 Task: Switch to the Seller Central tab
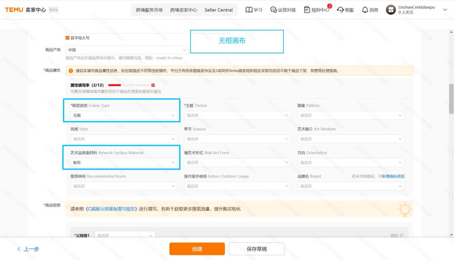tap(219, 10)
